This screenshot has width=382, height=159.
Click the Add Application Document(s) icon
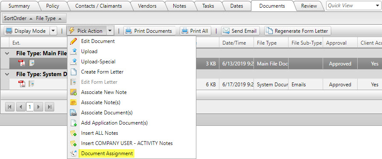[x=73, y=123]
